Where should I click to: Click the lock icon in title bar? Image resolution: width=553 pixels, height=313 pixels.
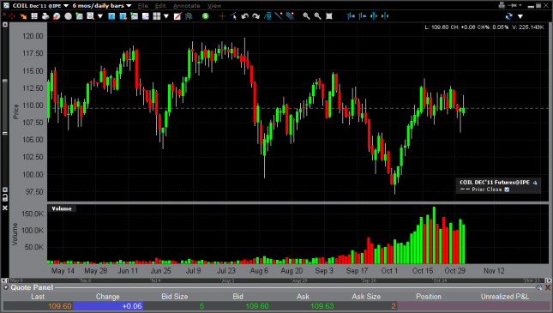pos(502,5)
